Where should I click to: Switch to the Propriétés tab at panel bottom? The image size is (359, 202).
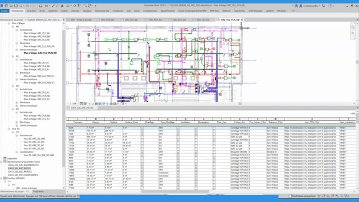pyautogui.click(x=38, y=191)
